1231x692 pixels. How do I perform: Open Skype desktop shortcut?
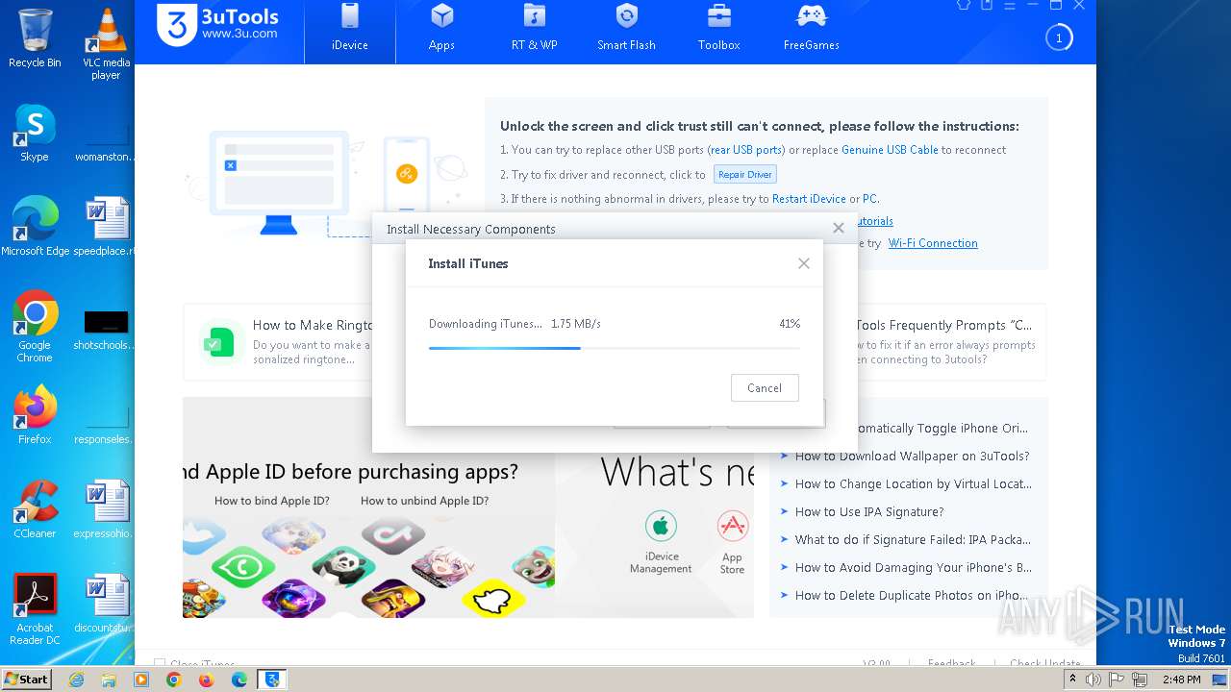coord(35,133)
